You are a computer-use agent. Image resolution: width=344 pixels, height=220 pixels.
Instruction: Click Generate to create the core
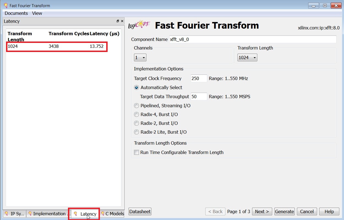click(284, 211)
